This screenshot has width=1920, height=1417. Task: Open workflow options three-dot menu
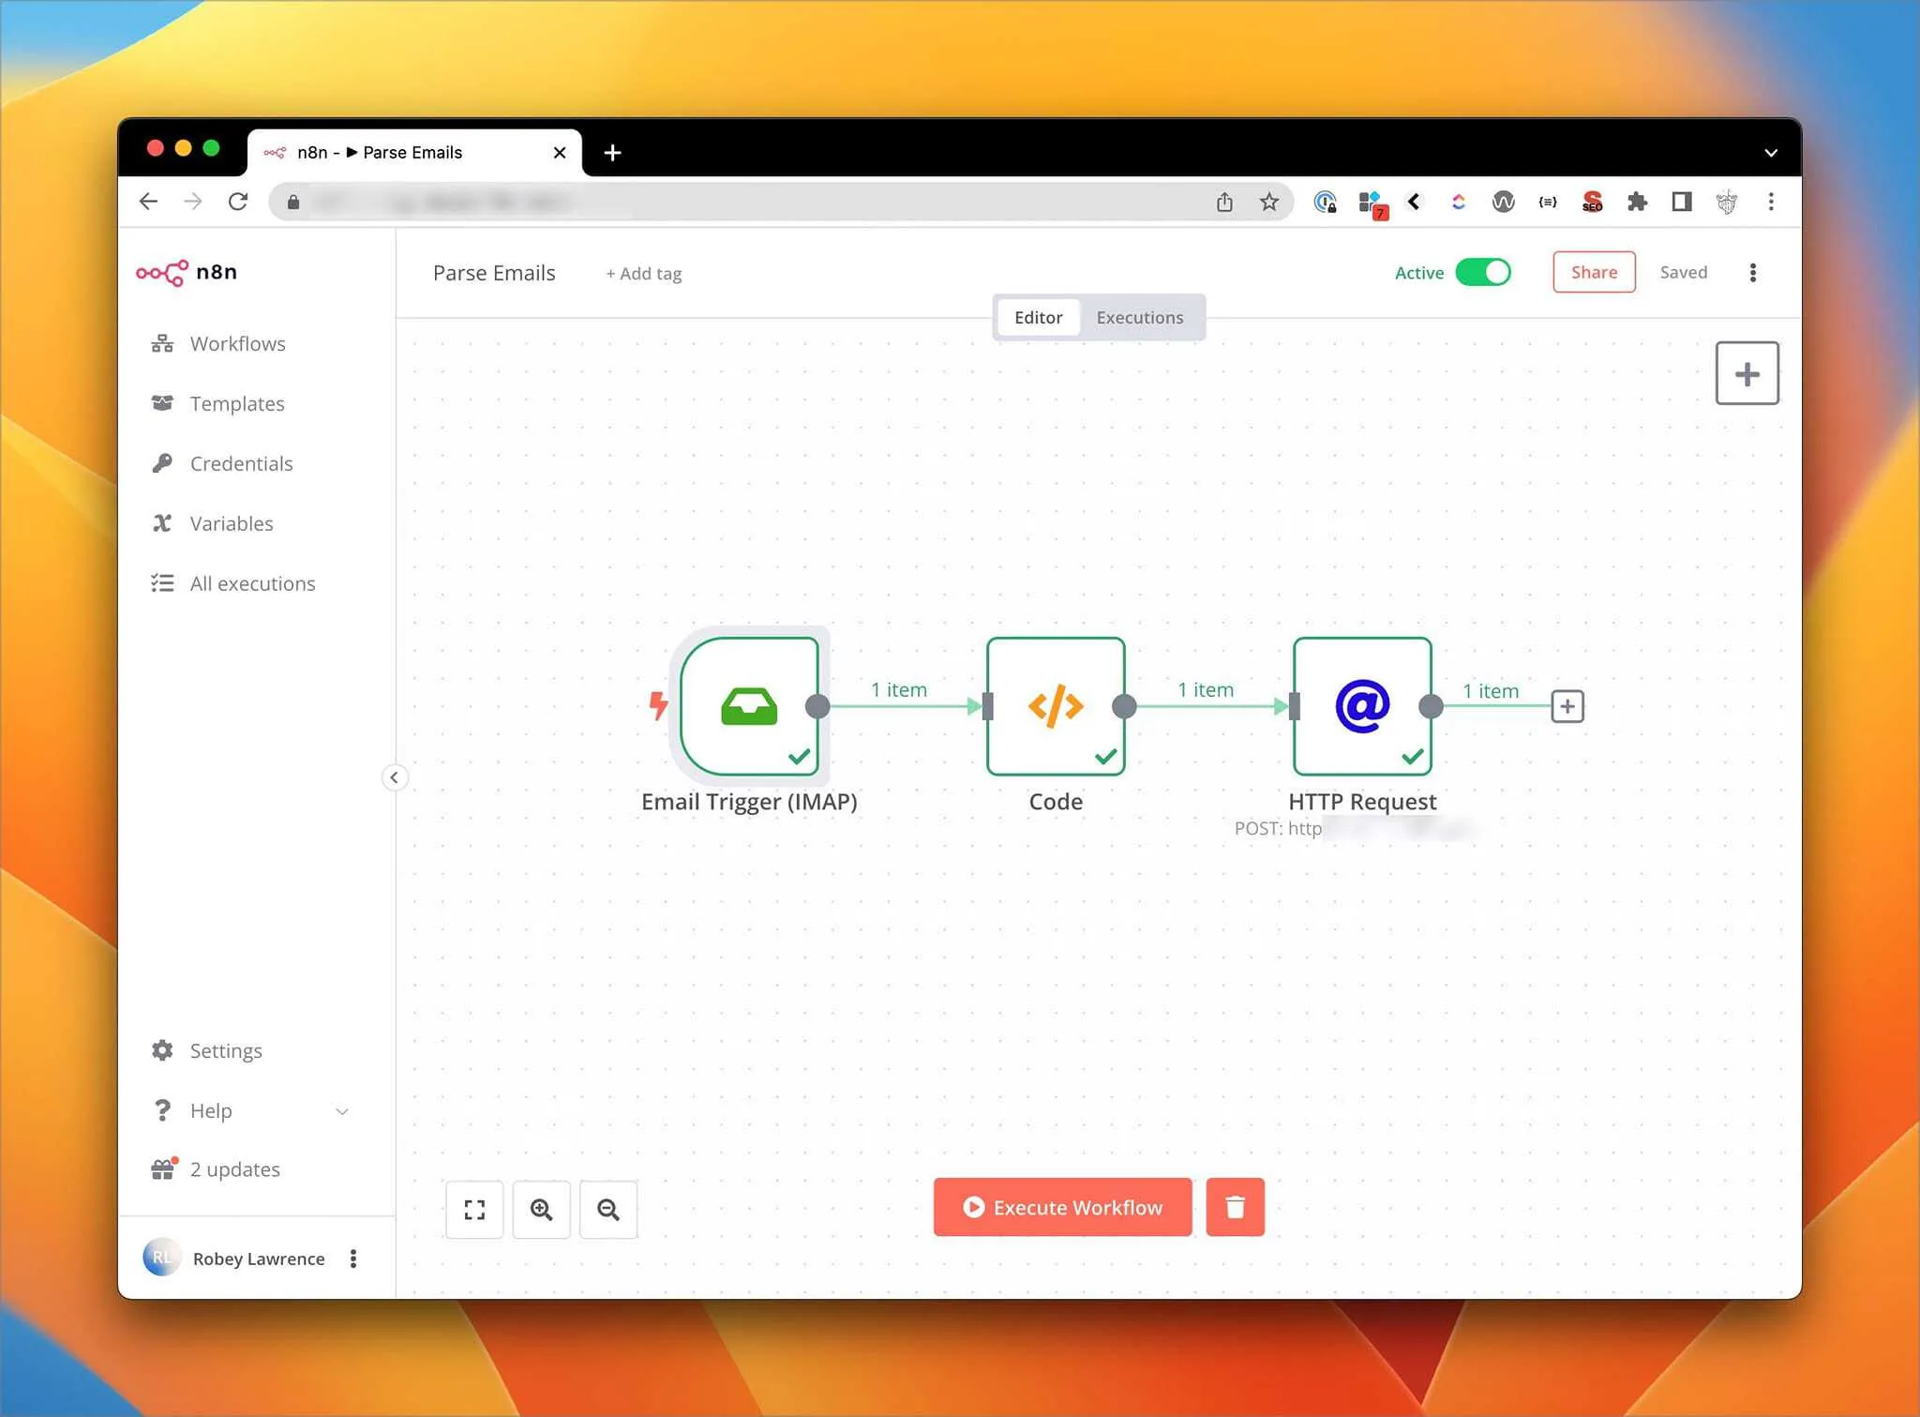tap(1752, 273)
